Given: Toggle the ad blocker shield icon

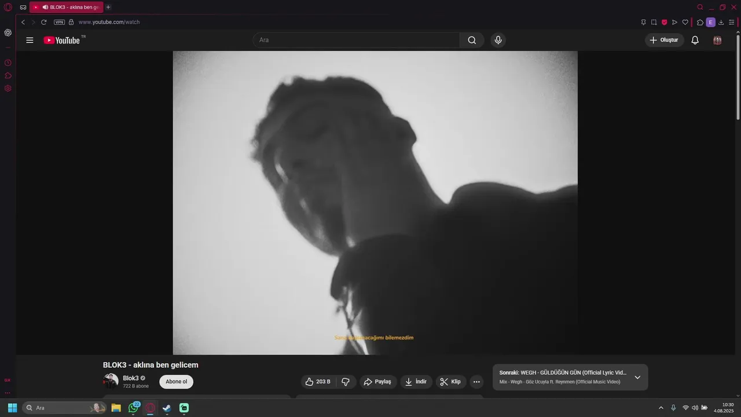Looking at the screenshot, I should (x=664, y=22).
